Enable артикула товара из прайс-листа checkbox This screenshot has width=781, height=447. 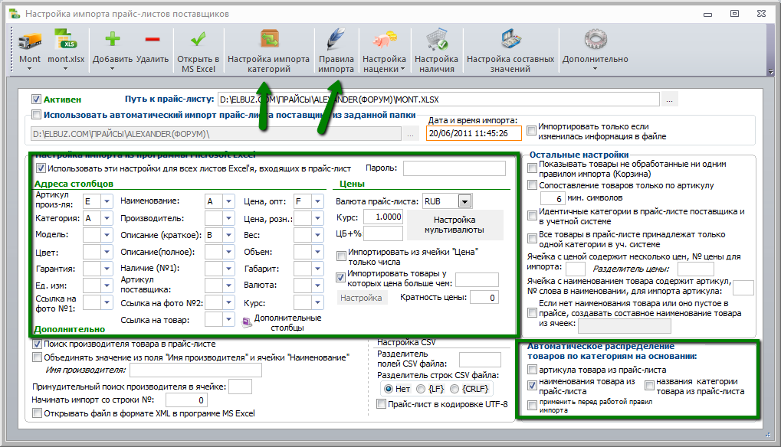pos(532,370)
